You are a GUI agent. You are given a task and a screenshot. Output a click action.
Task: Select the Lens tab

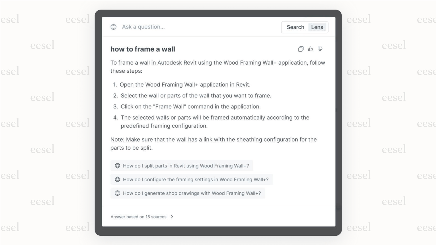(317, 27)
